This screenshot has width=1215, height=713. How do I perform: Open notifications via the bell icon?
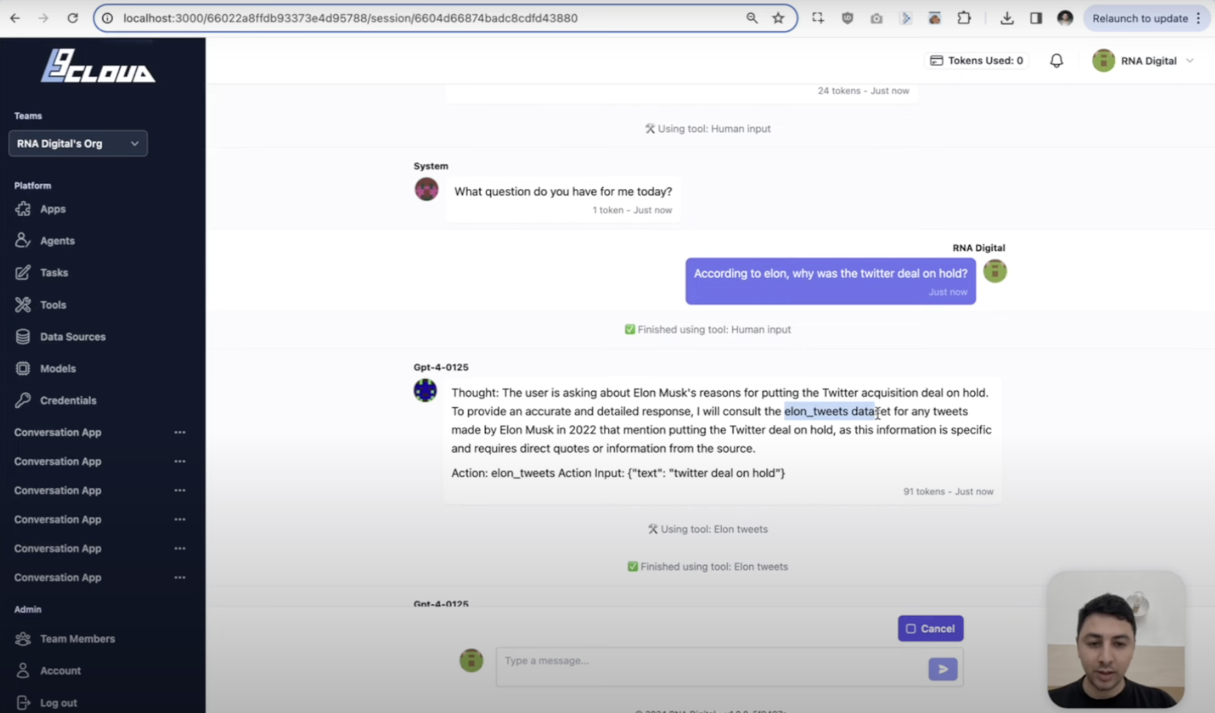(x=1057, y=60)
